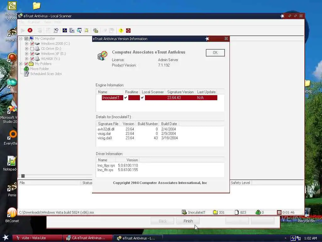The height and width of the screenshot is (242, 322).
Task: Switch to eTrust Antivirus - L... taskbar button
Action: coord(138,238)
